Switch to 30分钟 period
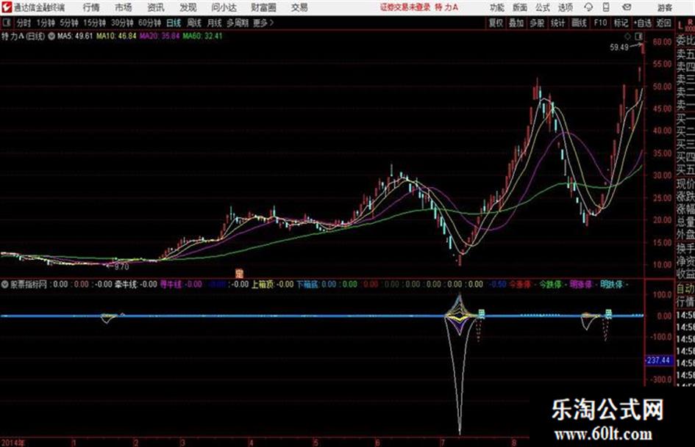695x447 pixels. point(122,23)
